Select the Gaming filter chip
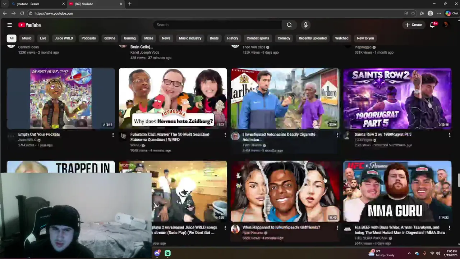 (x=130, y=38)
